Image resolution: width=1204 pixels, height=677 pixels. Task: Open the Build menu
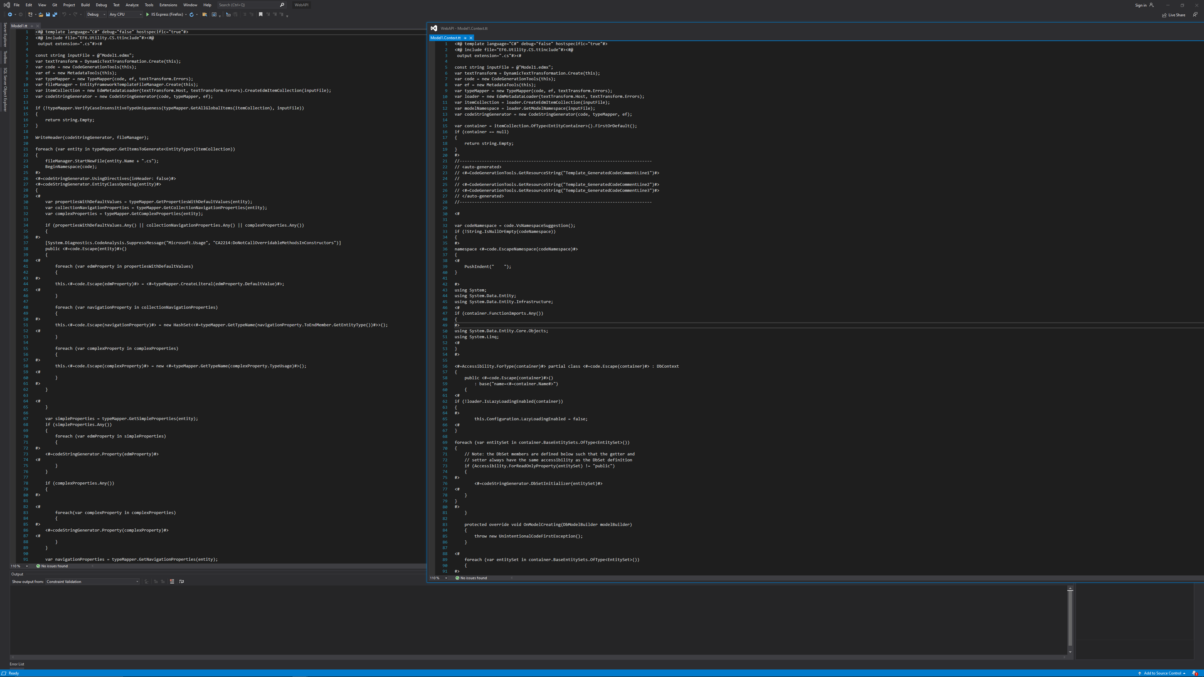coord(85,5)
